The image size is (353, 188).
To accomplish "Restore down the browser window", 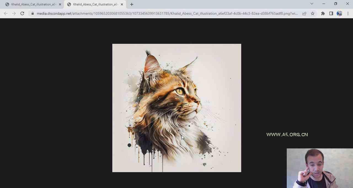I will point(336,4).
